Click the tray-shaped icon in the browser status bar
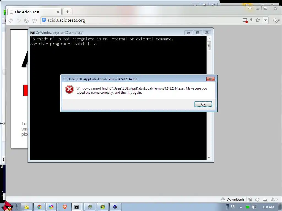Image resolution: width=282 pixels, height=211 pixels. (265, 199)
